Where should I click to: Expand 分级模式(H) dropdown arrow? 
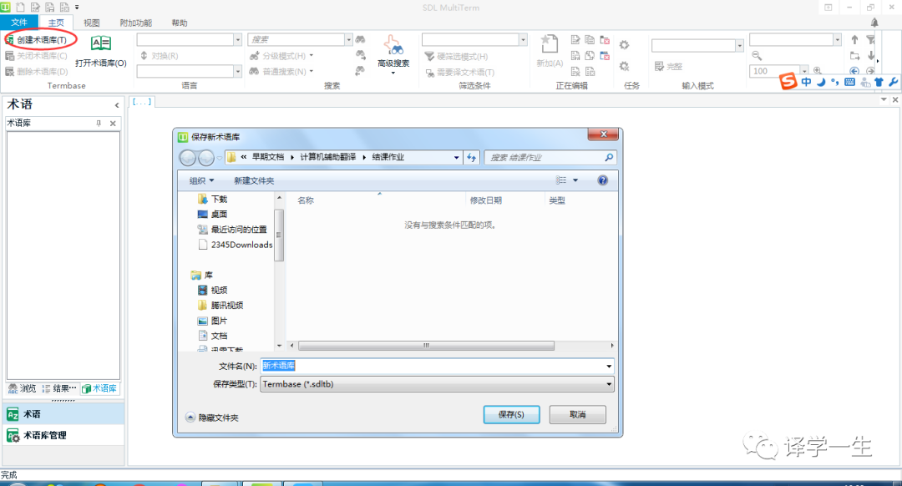[312, 55]
